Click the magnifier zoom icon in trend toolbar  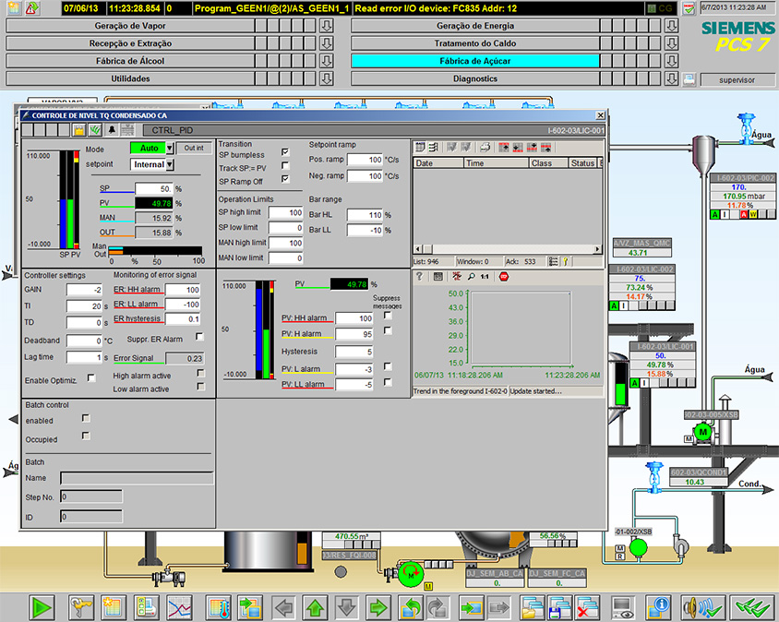click(x=471, y=276)
